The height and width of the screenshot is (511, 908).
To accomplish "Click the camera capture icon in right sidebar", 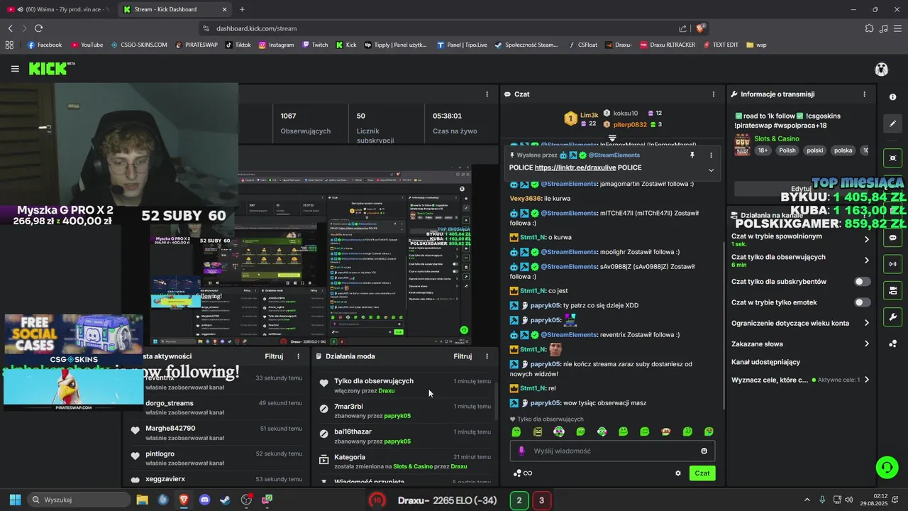I will (892, 158).
